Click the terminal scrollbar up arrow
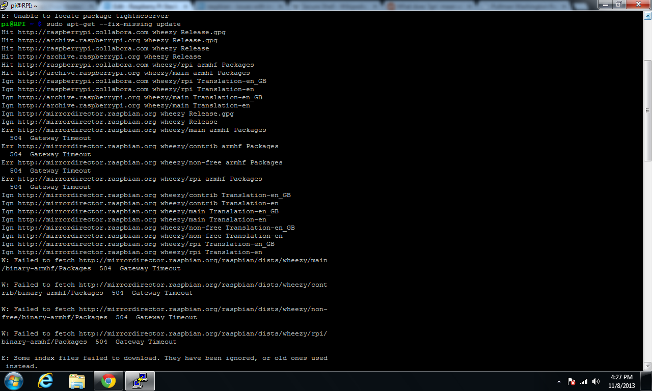 point(647,16)
